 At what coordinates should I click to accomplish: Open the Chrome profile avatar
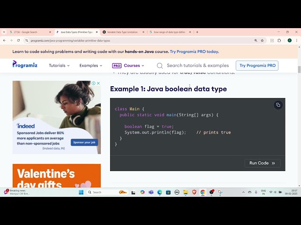pyautogui.click(x=290, y=41)
